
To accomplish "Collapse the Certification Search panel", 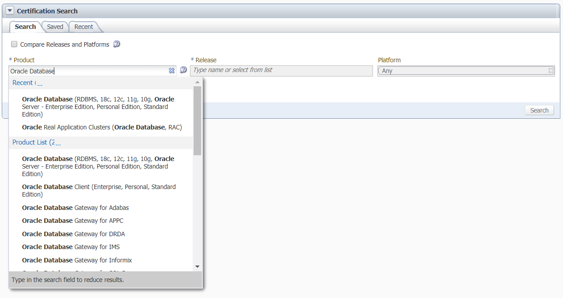I will point(10,11).
